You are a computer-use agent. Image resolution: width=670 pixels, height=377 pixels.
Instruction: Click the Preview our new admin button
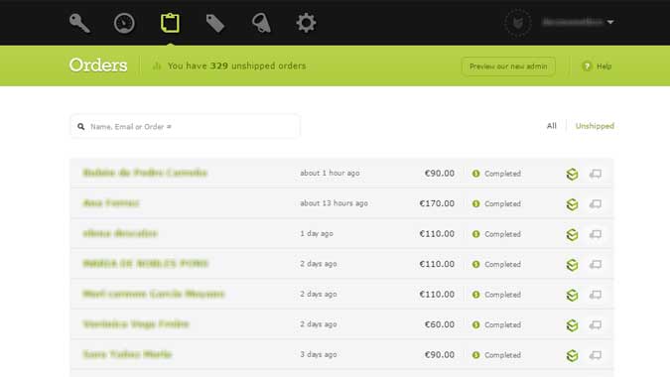pos(508,66)
